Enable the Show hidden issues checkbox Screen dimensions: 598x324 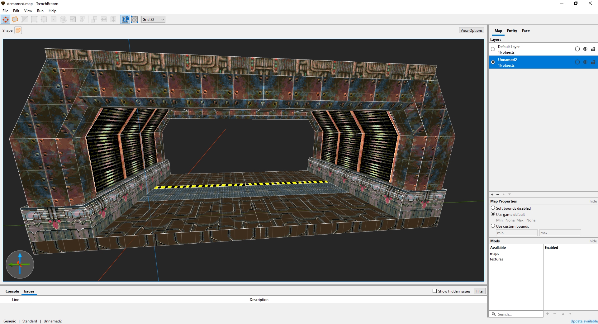click(434, 291)
